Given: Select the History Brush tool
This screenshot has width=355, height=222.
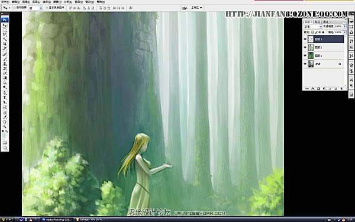Looking at the screenshot, I should (5, 69).
